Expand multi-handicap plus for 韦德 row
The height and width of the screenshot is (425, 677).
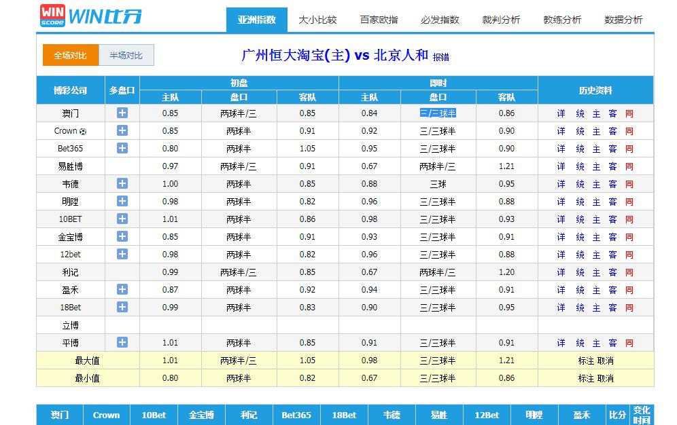point(122,183)
